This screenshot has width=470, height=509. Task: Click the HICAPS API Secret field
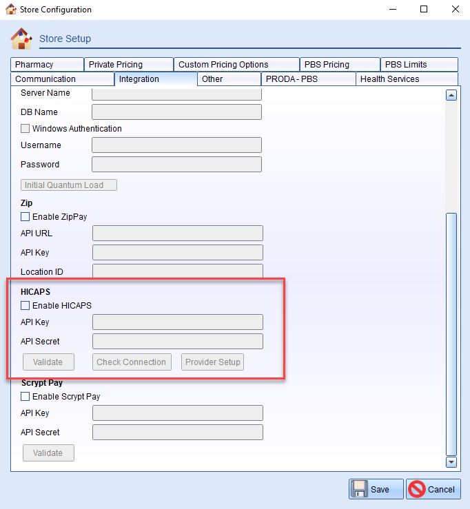(x=178, y=341)
